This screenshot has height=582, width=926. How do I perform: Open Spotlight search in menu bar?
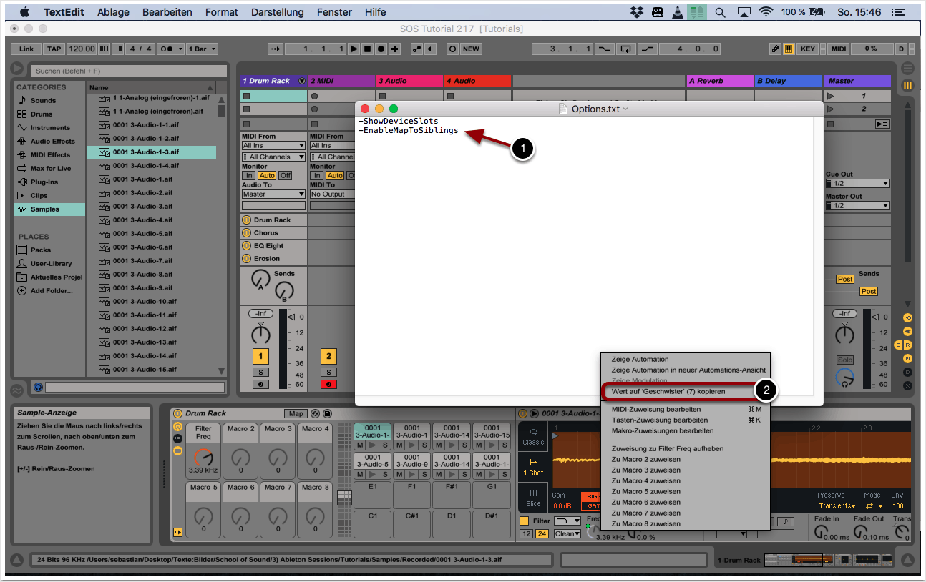pyautogui.click(x=721, y=12)
